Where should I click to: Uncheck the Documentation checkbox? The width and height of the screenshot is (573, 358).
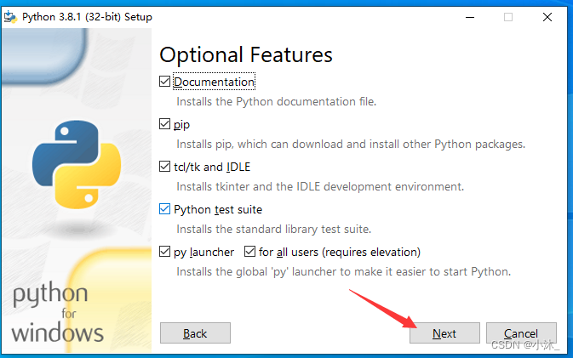[164, 82]
